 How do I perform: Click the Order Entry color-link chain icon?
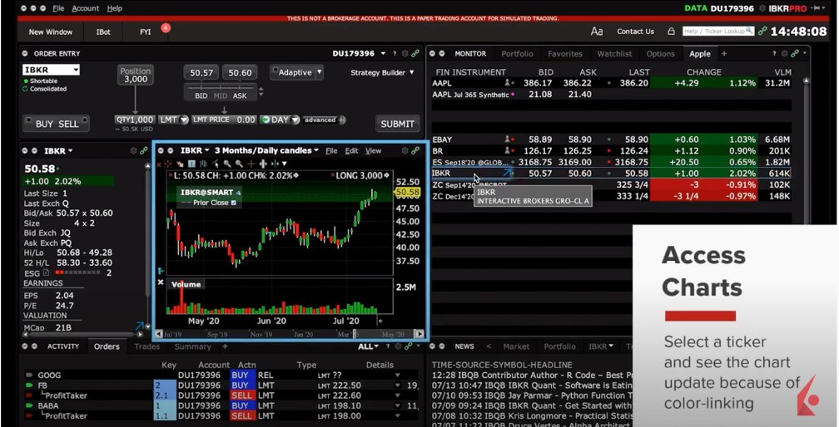click(415, 53)
